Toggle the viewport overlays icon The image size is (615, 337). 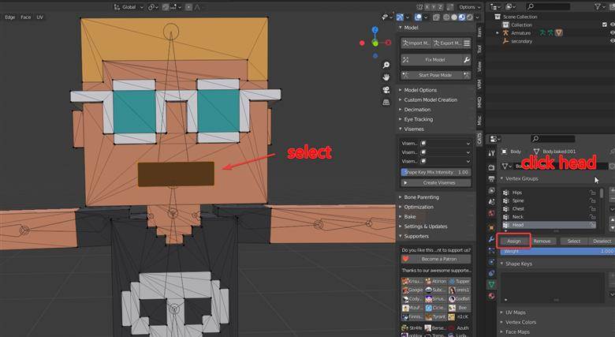418,17
